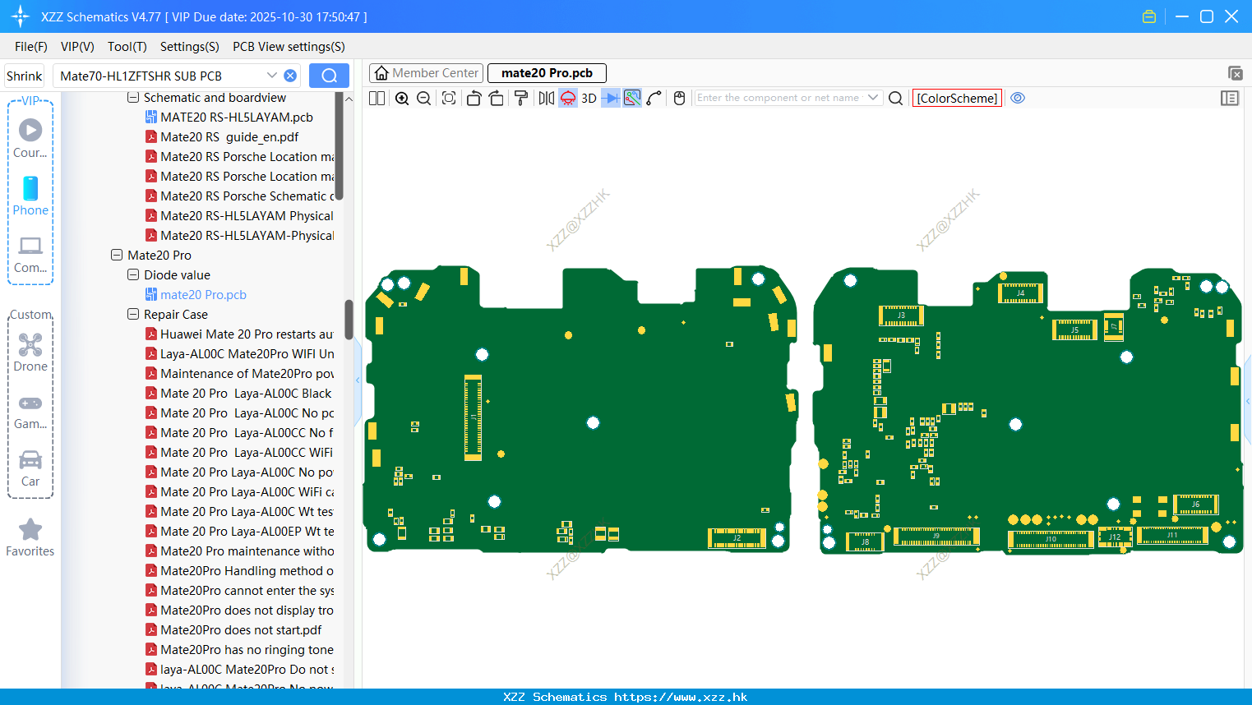
Task: Toggle the net routing display icon
Action: pyautogui.click(x=632, y=98)
